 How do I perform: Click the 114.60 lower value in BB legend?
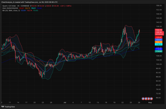[x=35, y=10]
